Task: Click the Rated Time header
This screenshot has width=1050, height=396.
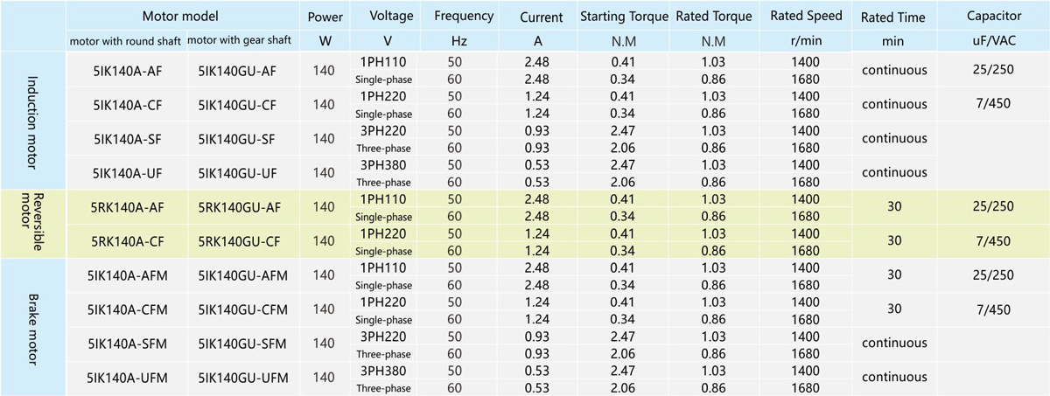Action: [x=893, y=17]
